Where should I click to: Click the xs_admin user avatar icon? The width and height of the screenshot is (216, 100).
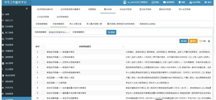tap(125, 2)
